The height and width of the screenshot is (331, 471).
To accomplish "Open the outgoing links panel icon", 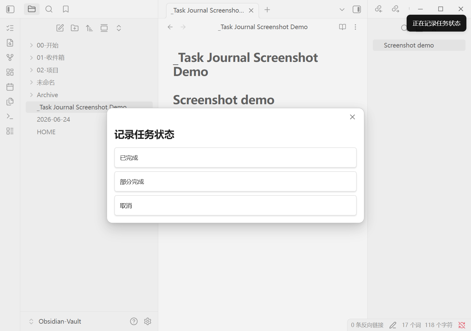I will click(396, 9).
